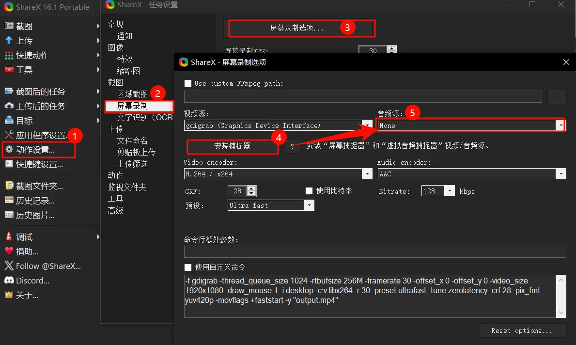Screen dimensions: 576x345
Task: Click ShareX logo in 任务设置 title bar
Action: [110, 4]
